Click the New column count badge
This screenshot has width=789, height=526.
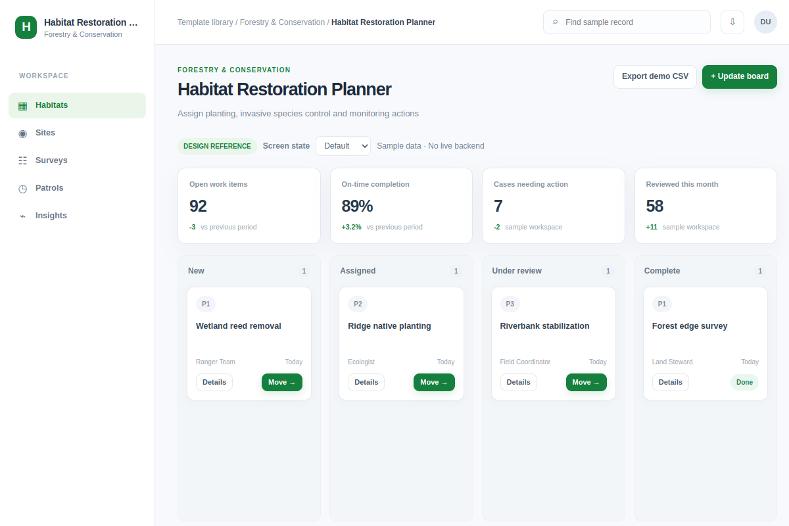pos(304,271)
